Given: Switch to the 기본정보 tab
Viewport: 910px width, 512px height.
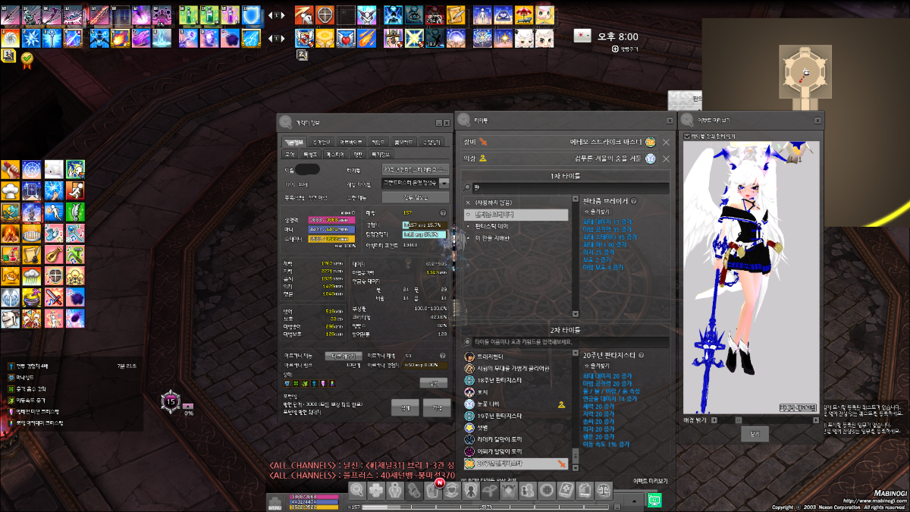Looking at the screenshot, I should pyautogui.click(x=293, y=142).
